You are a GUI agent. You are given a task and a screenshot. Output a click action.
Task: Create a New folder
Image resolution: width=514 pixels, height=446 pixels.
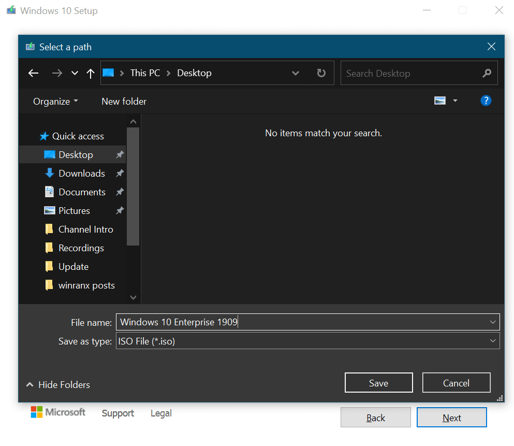click(x=124, y=102)
